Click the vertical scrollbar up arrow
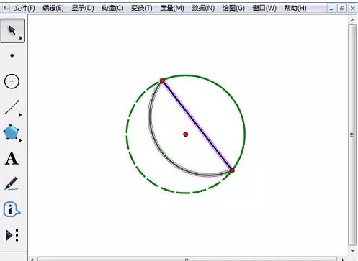 352,19
